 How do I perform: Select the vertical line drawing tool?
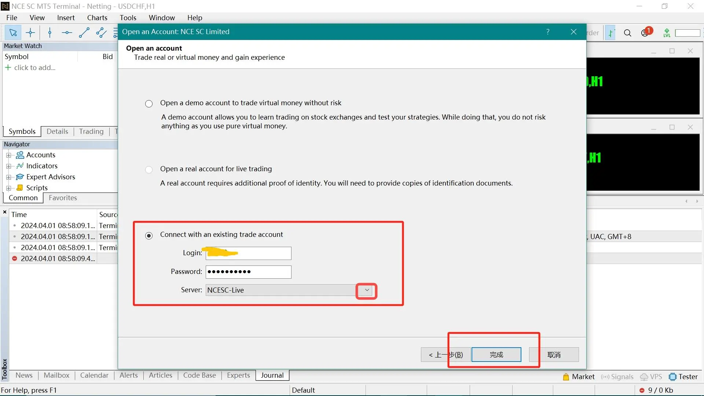click(50, 33)
